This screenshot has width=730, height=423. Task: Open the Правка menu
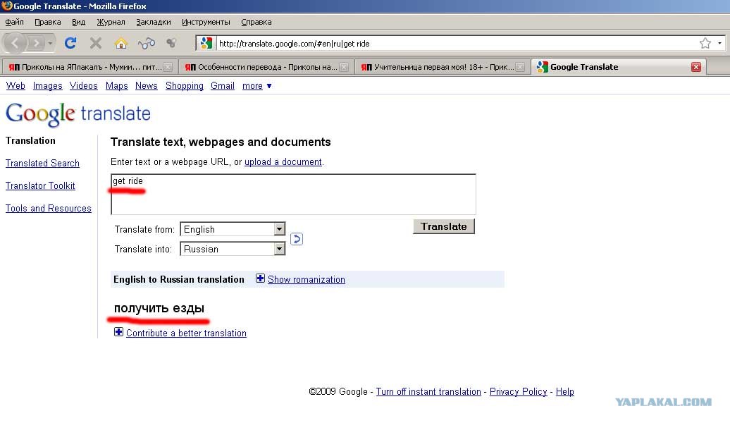pyautogui.click(x=47, y=22)
